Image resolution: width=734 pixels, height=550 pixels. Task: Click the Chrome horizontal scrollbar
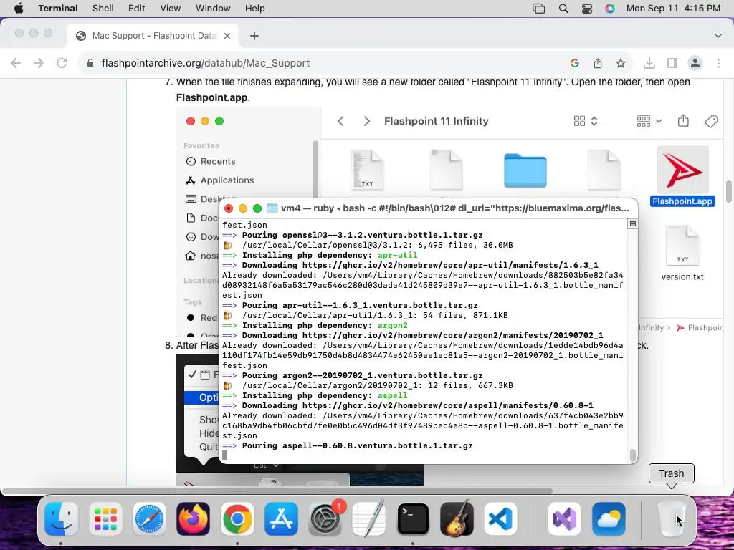[277, 491]
